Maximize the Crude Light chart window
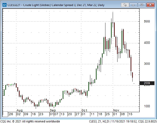Image resolution: width=157 pixels, height=124 pixels. [x=142, y=5]
